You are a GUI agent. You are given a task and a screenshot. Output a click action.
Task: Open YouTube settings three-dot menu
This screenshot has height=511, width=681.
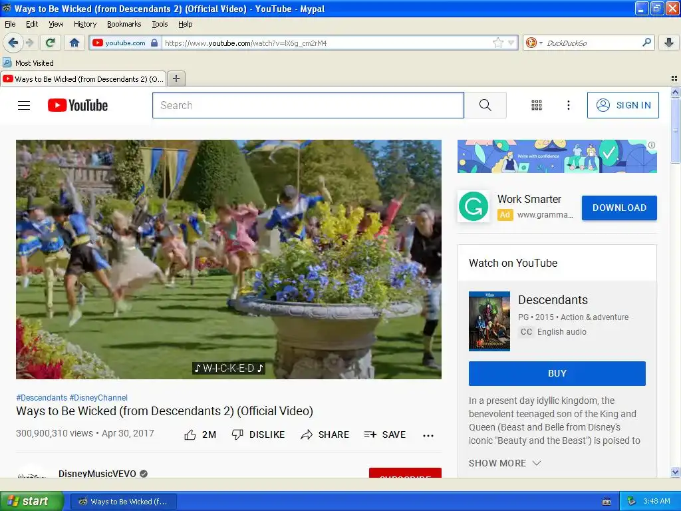[568, 105]
